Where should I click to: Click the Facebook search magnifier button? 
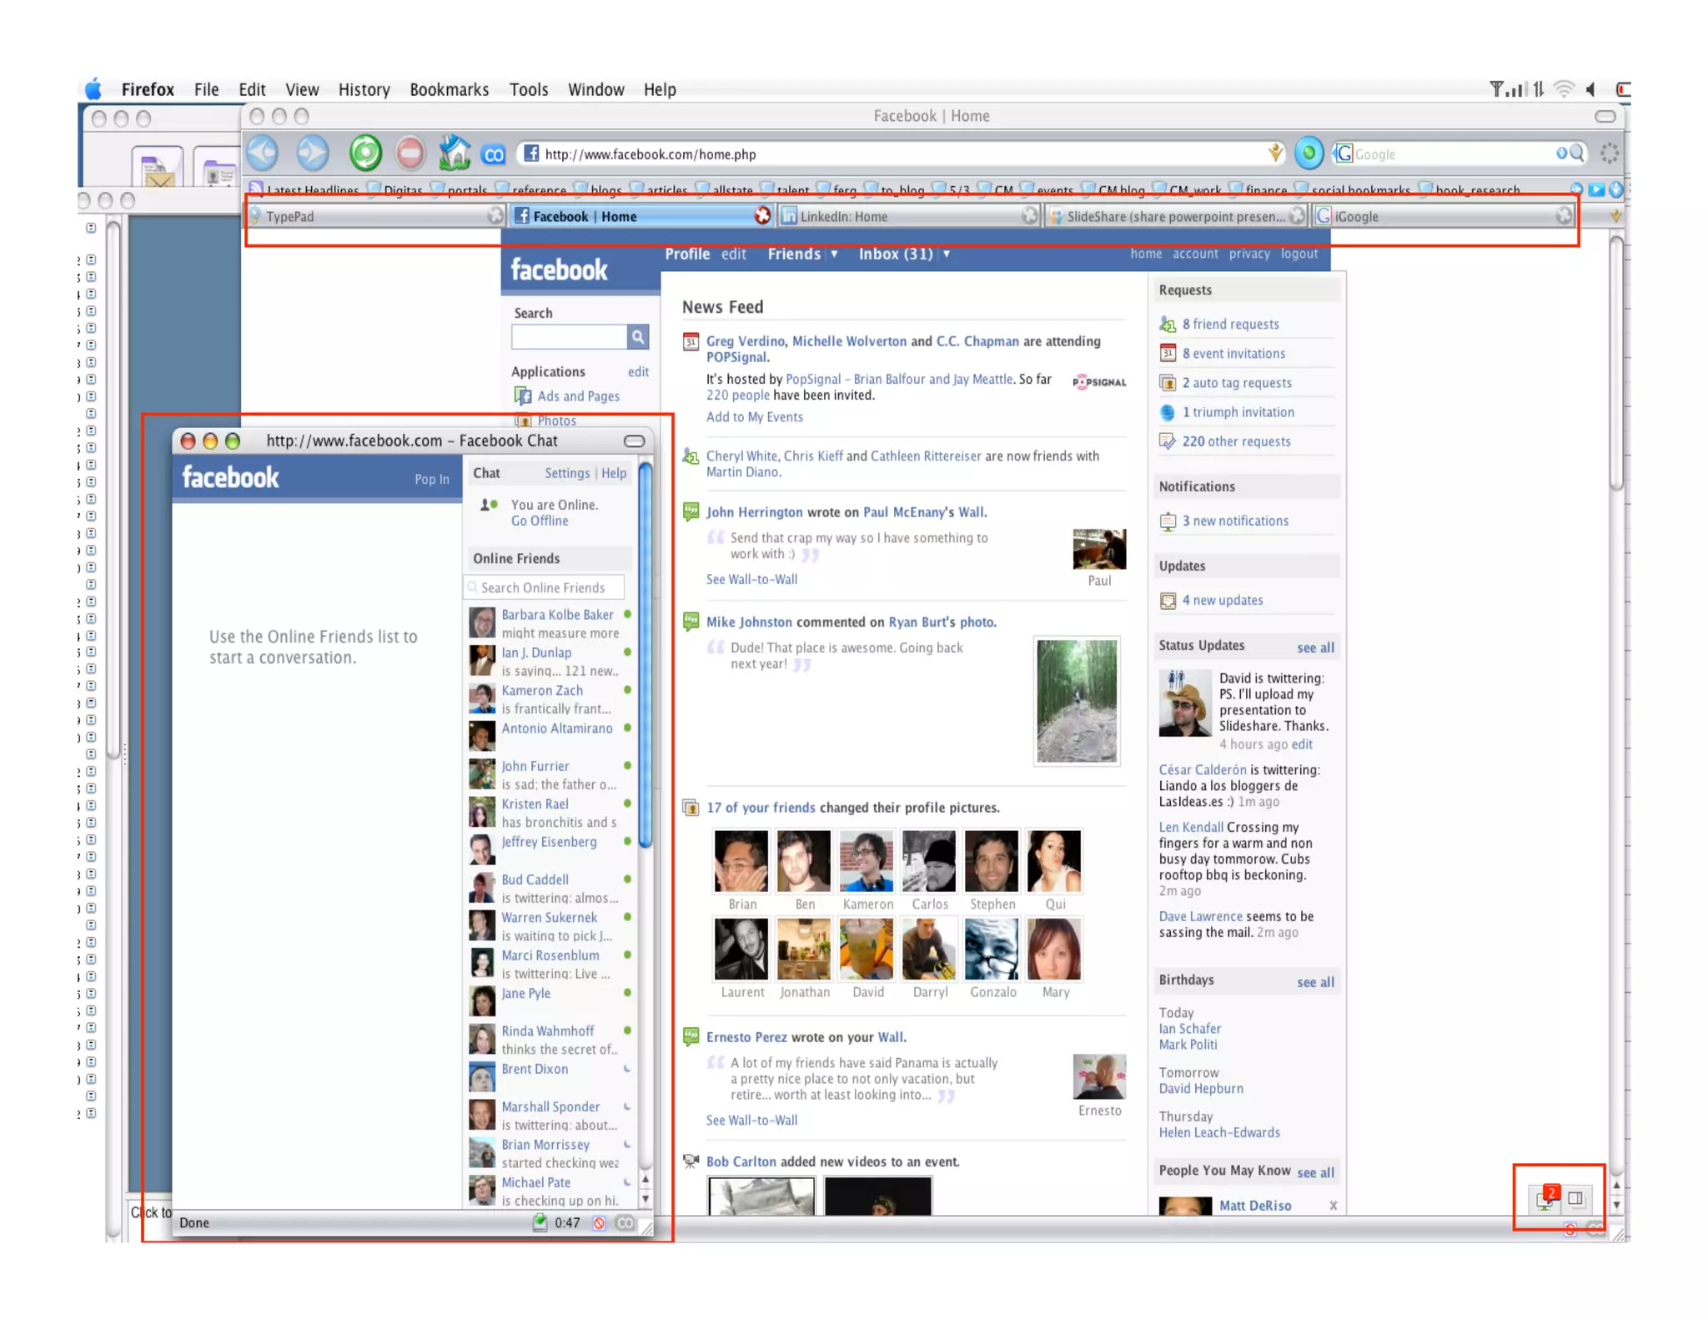(x=638, y=337)
